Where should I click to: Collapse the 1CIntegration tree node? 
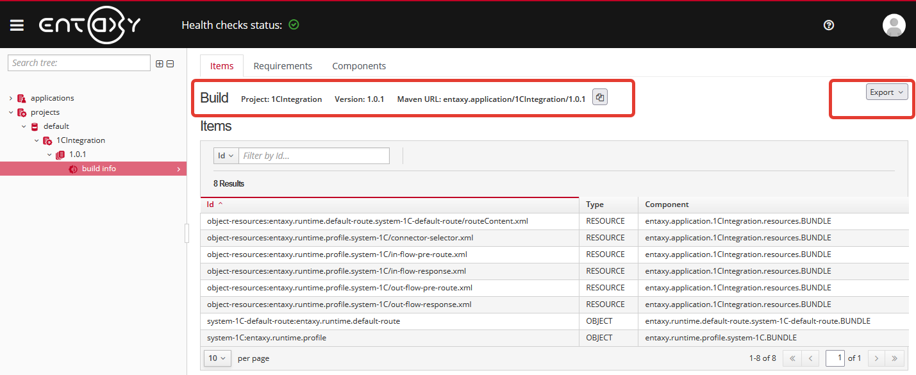point(37,140)
